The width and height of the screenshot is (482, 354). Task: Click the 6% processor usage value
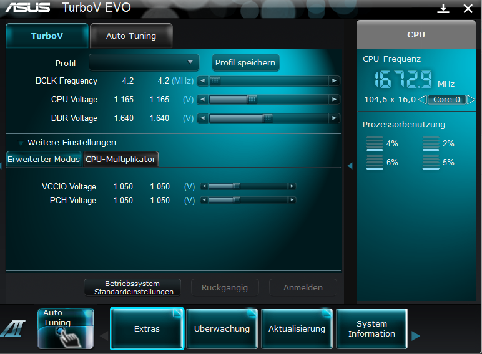392,162
